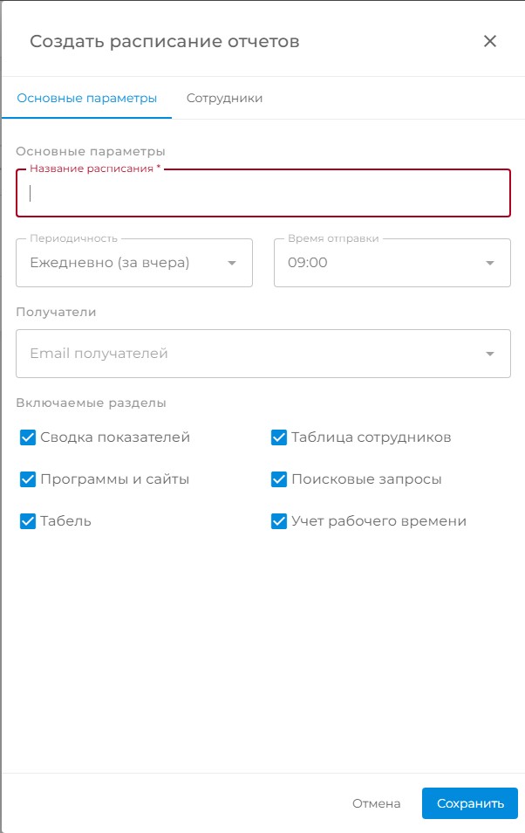Click the Включаемые разделы section heading

click(x=92, y=403)
